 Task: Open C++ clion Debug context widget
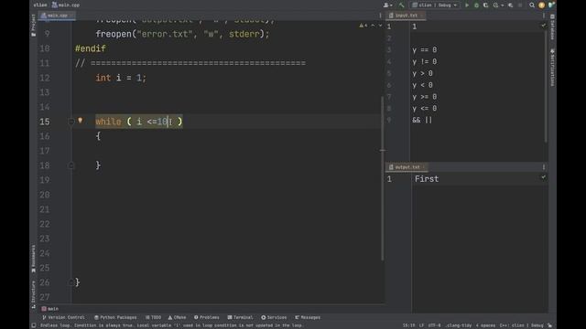pyautogui.click(x=521, y=325)
